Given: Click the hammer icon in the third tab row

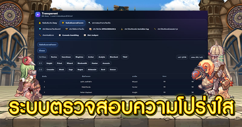Looking at the screenshot, I should [40, 35].
